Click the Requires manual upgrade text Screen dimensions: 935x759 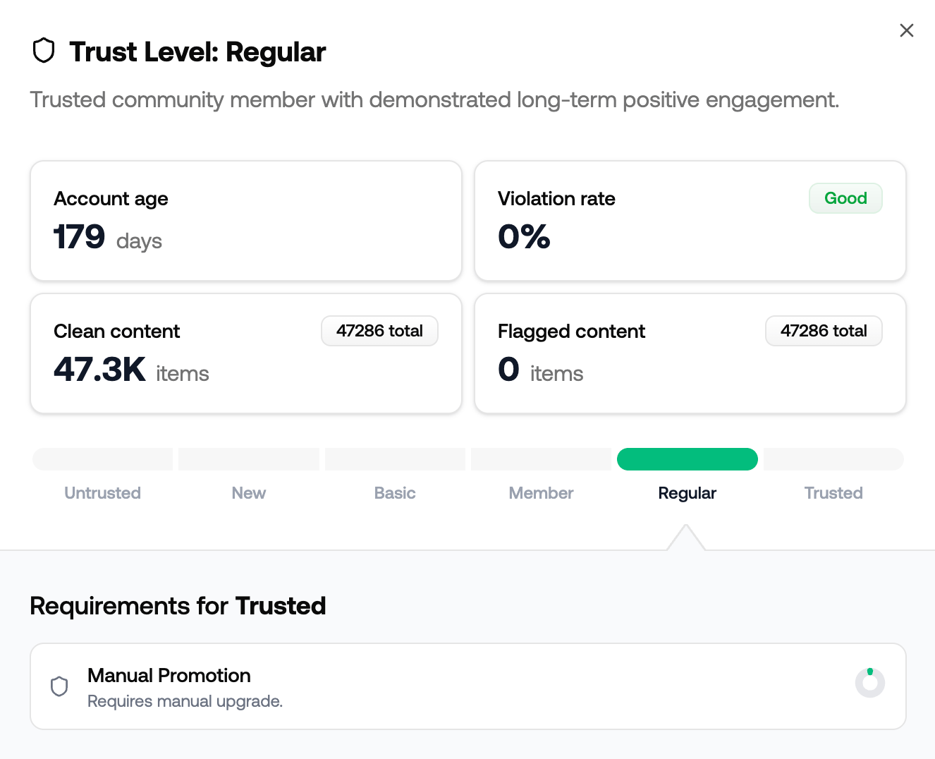pyautogui.click(x=185, y=701)
